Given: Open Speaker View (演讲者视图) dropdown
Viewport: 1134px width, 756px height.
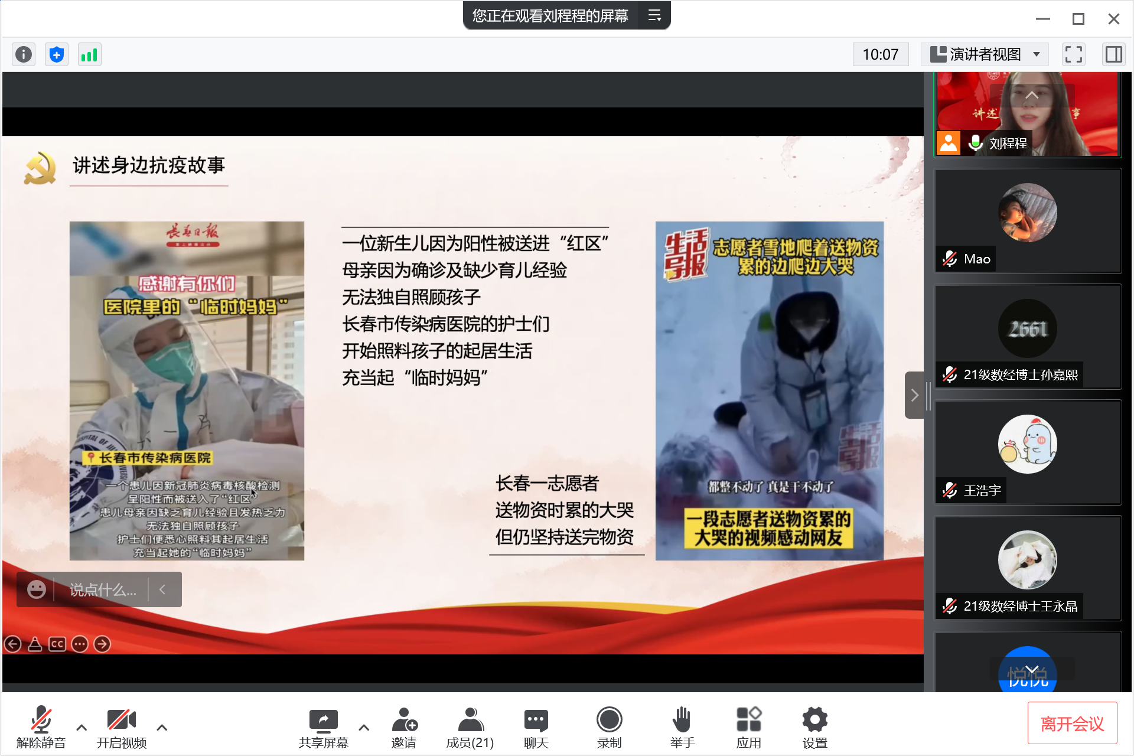Looking at the screenshot, I should click(985, 54).
